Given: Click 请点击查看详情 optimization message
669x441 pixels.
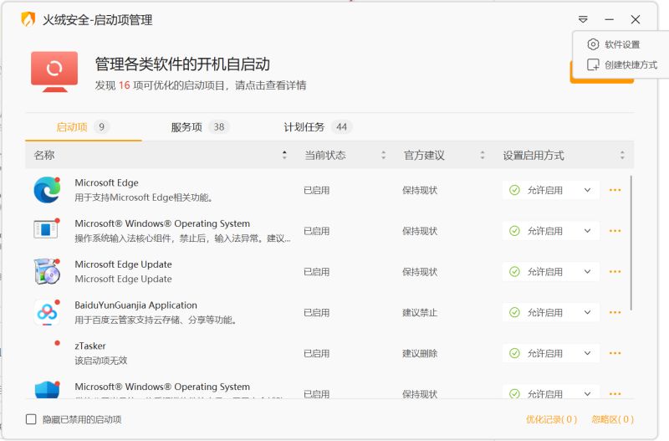Looking at the screenshot, I should pos(270,85).
